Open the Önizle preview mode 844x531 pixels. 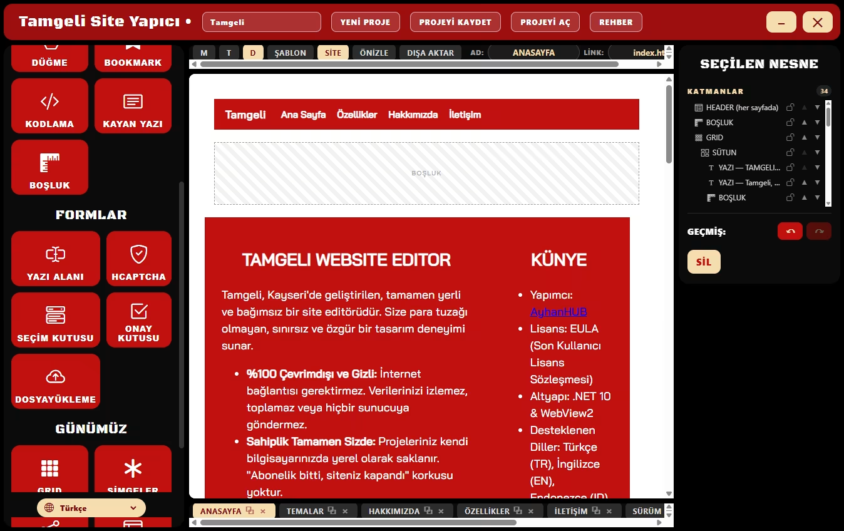[x=374, y=53]
